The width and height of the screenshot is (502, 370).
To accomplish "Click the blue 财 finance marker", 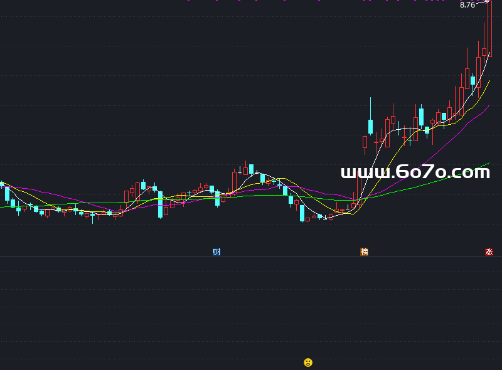I will [x=216, y=252].
